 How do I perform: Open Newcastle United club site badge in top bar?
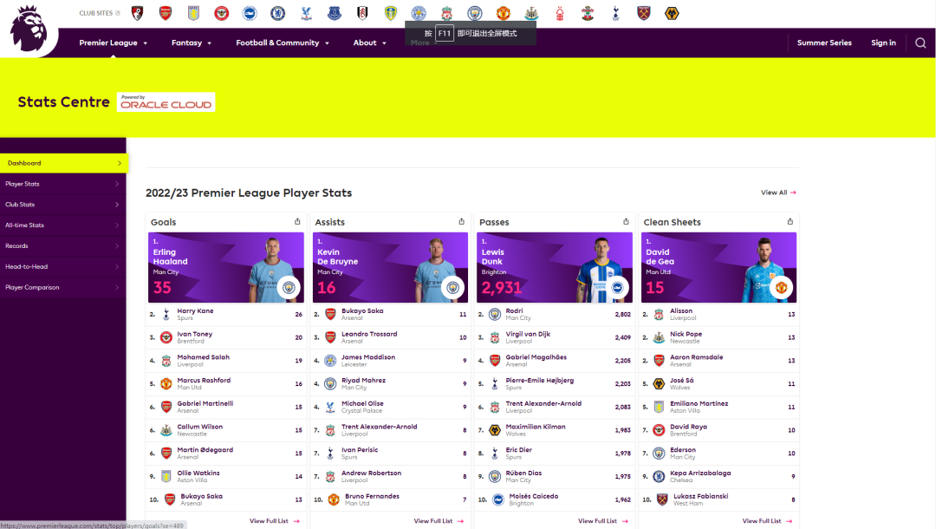(x=531, y=13)
